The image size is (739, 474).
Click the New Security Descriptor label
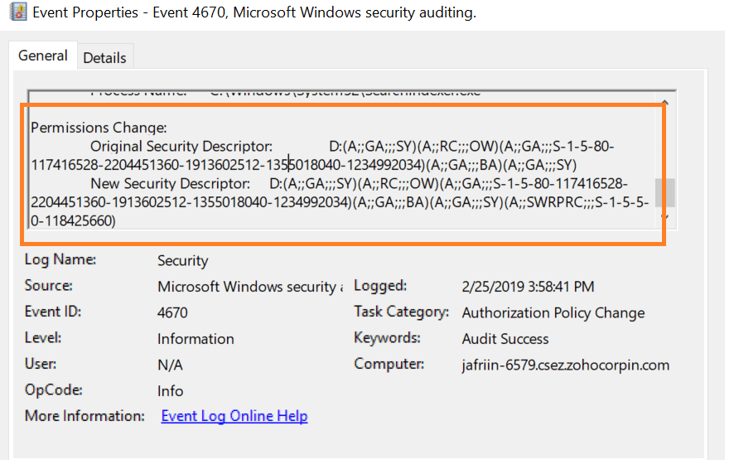click(170, 183)
